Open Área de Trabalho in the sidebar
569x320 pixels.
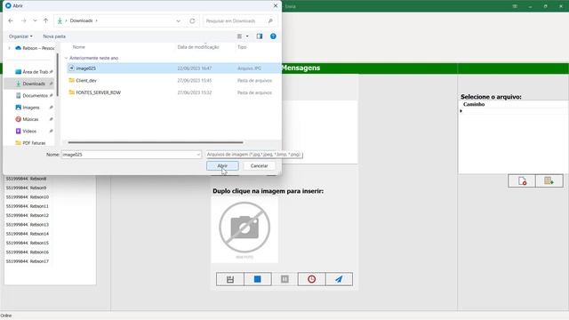click(34, 72)
